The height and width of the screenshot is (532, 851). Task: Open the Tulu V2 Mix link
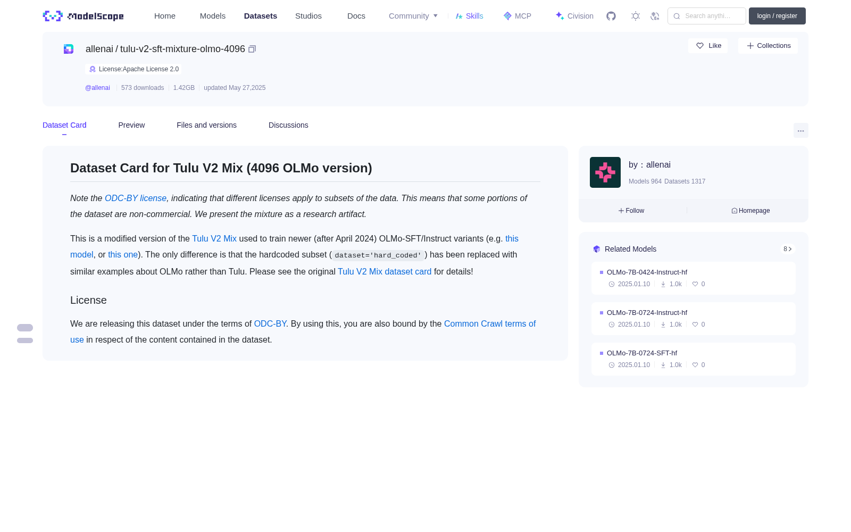(214, 239)
